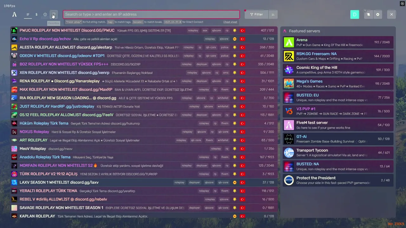Click the V3 PVP #1 logo

pos(289,111)
